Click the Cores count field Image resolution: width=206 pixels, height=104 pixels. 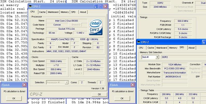[82, 82]
